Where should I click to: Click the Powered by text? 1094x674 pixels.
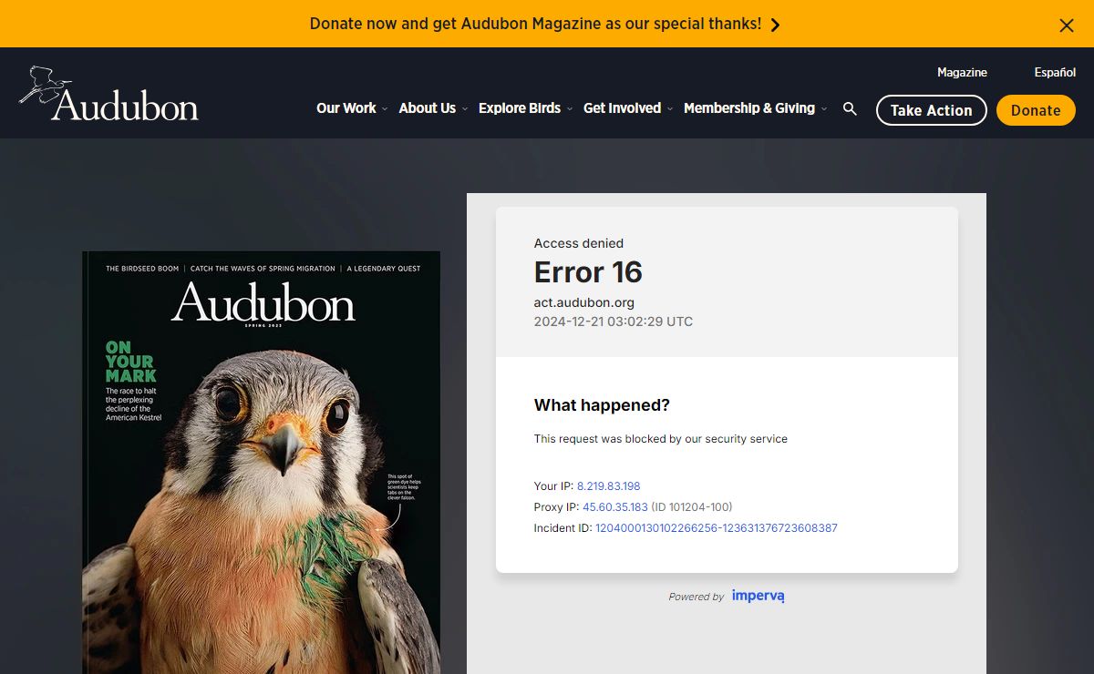pos(697,597)
